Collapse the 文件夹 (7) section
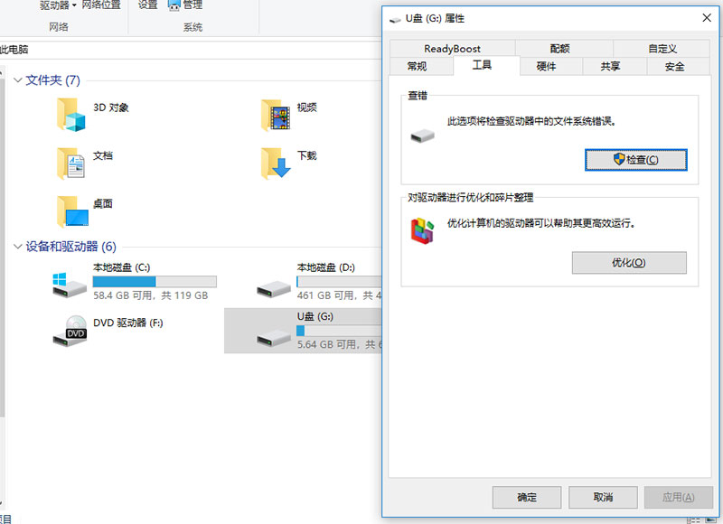This screenshot has width=723, height=524. click(x=18, y=80)
